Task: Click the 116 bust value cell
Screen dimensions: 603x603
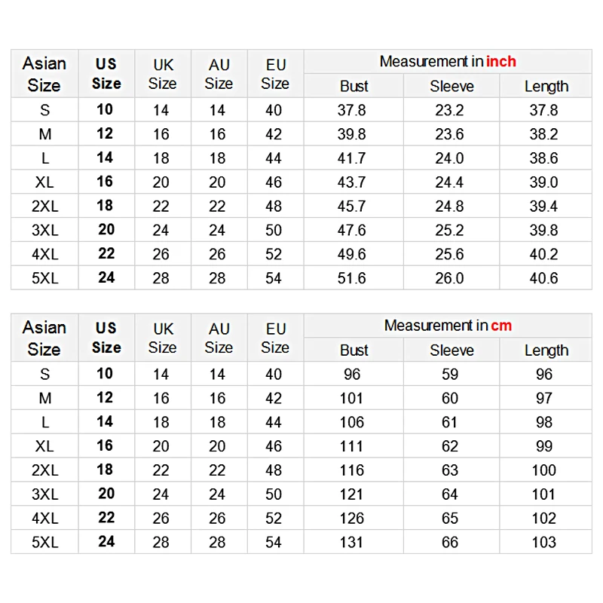Action: 352,470
